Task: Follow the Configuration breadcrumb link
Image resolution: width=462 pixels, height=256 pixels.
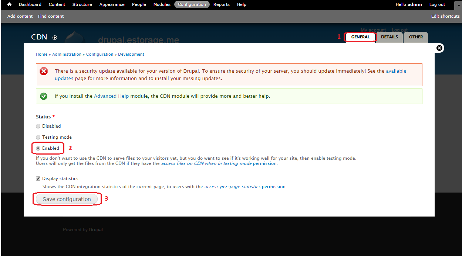Action: 100,54
